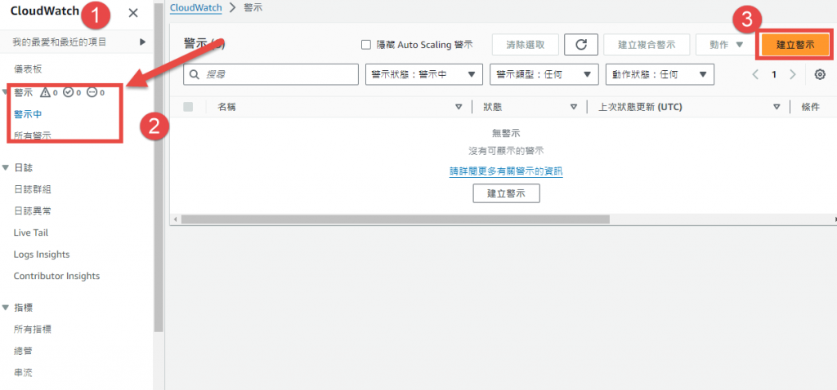
Task: Click 建立複合警示 button
Action: click(647, 45)
